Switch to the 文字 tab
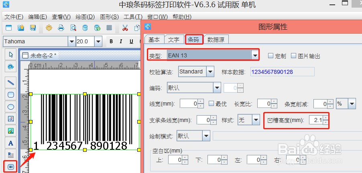Image resolution: width=362 pixels, height=173 pixels. point(174,39)
